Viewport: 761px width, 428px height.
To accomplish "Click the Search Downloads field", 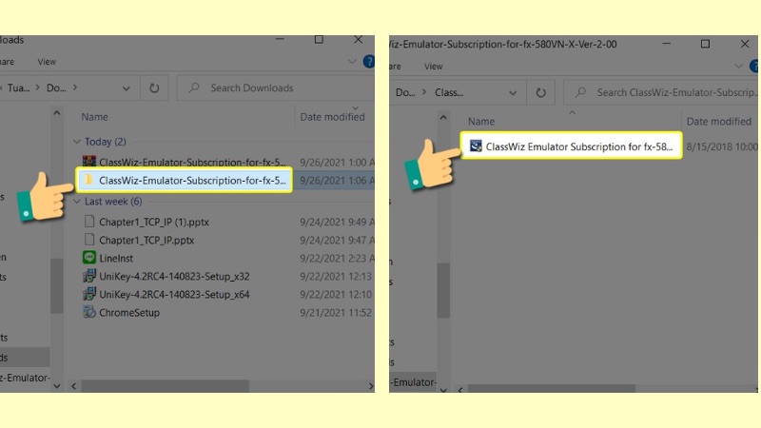I will click(x=276, y=88).
